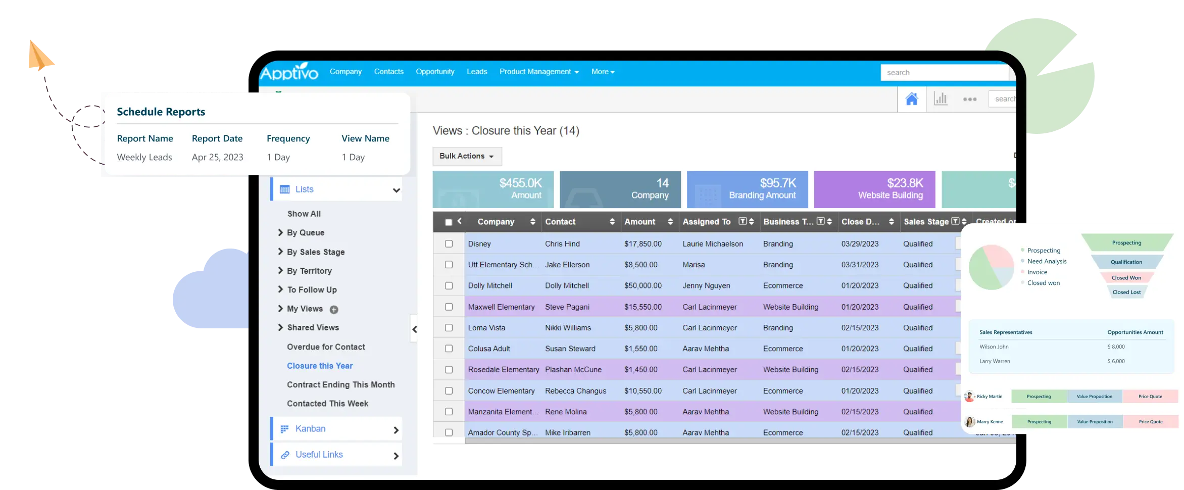Switch to the Leads tab
The width and height of the screenshot is (1184, 490).
pos(477,71)
